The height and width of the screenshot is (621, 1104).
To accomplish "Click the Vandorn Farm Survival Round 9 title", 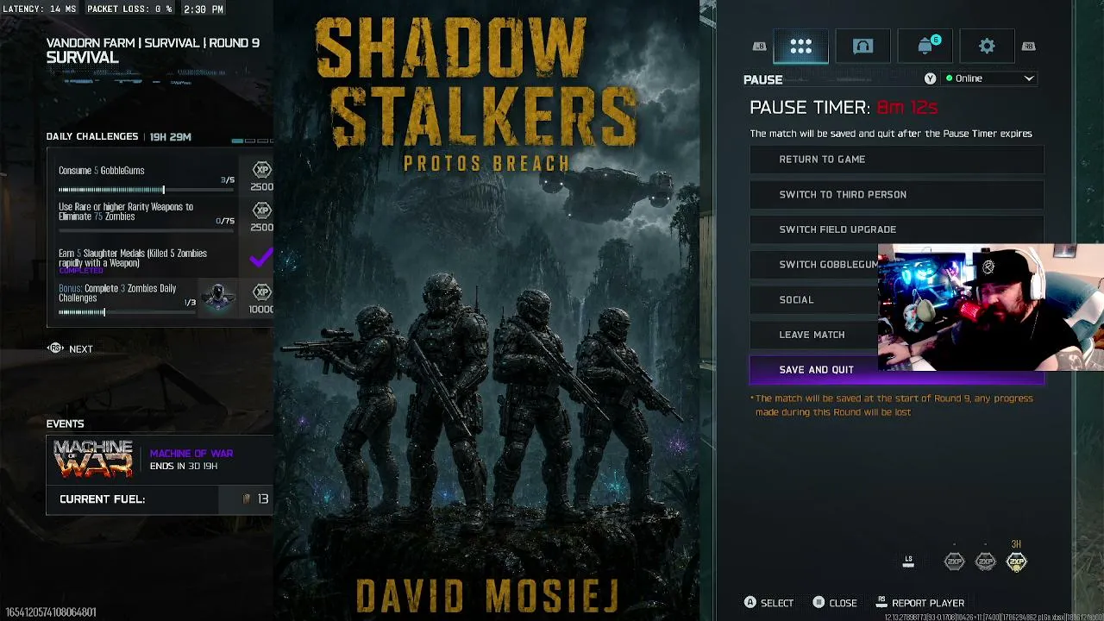I will click(153, 43).
